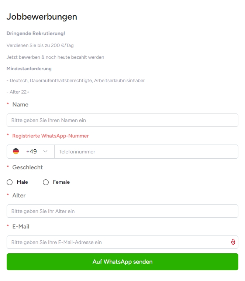245x281 pixels.
Task: Submit with Auf WhatsApp senden button
Action: click(122, 262)
